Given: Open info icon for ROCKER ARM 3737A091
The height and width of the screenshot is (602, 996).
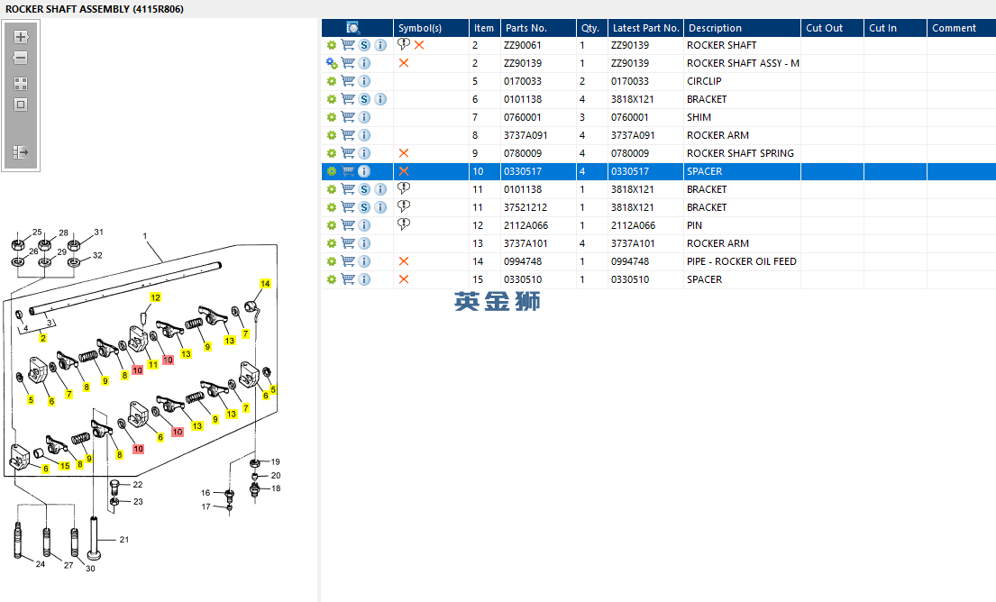Looking at the screenshot, I should point(364,135).
